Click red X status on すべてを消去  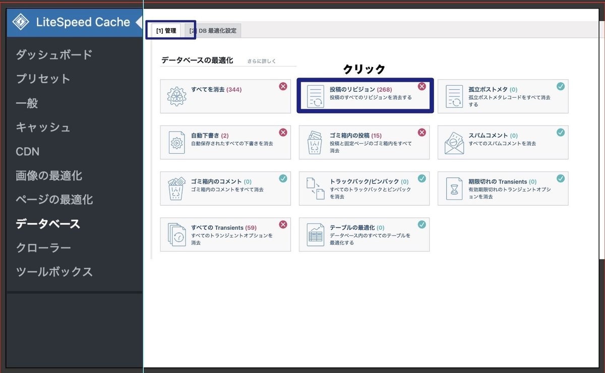(x=283, y=86)
